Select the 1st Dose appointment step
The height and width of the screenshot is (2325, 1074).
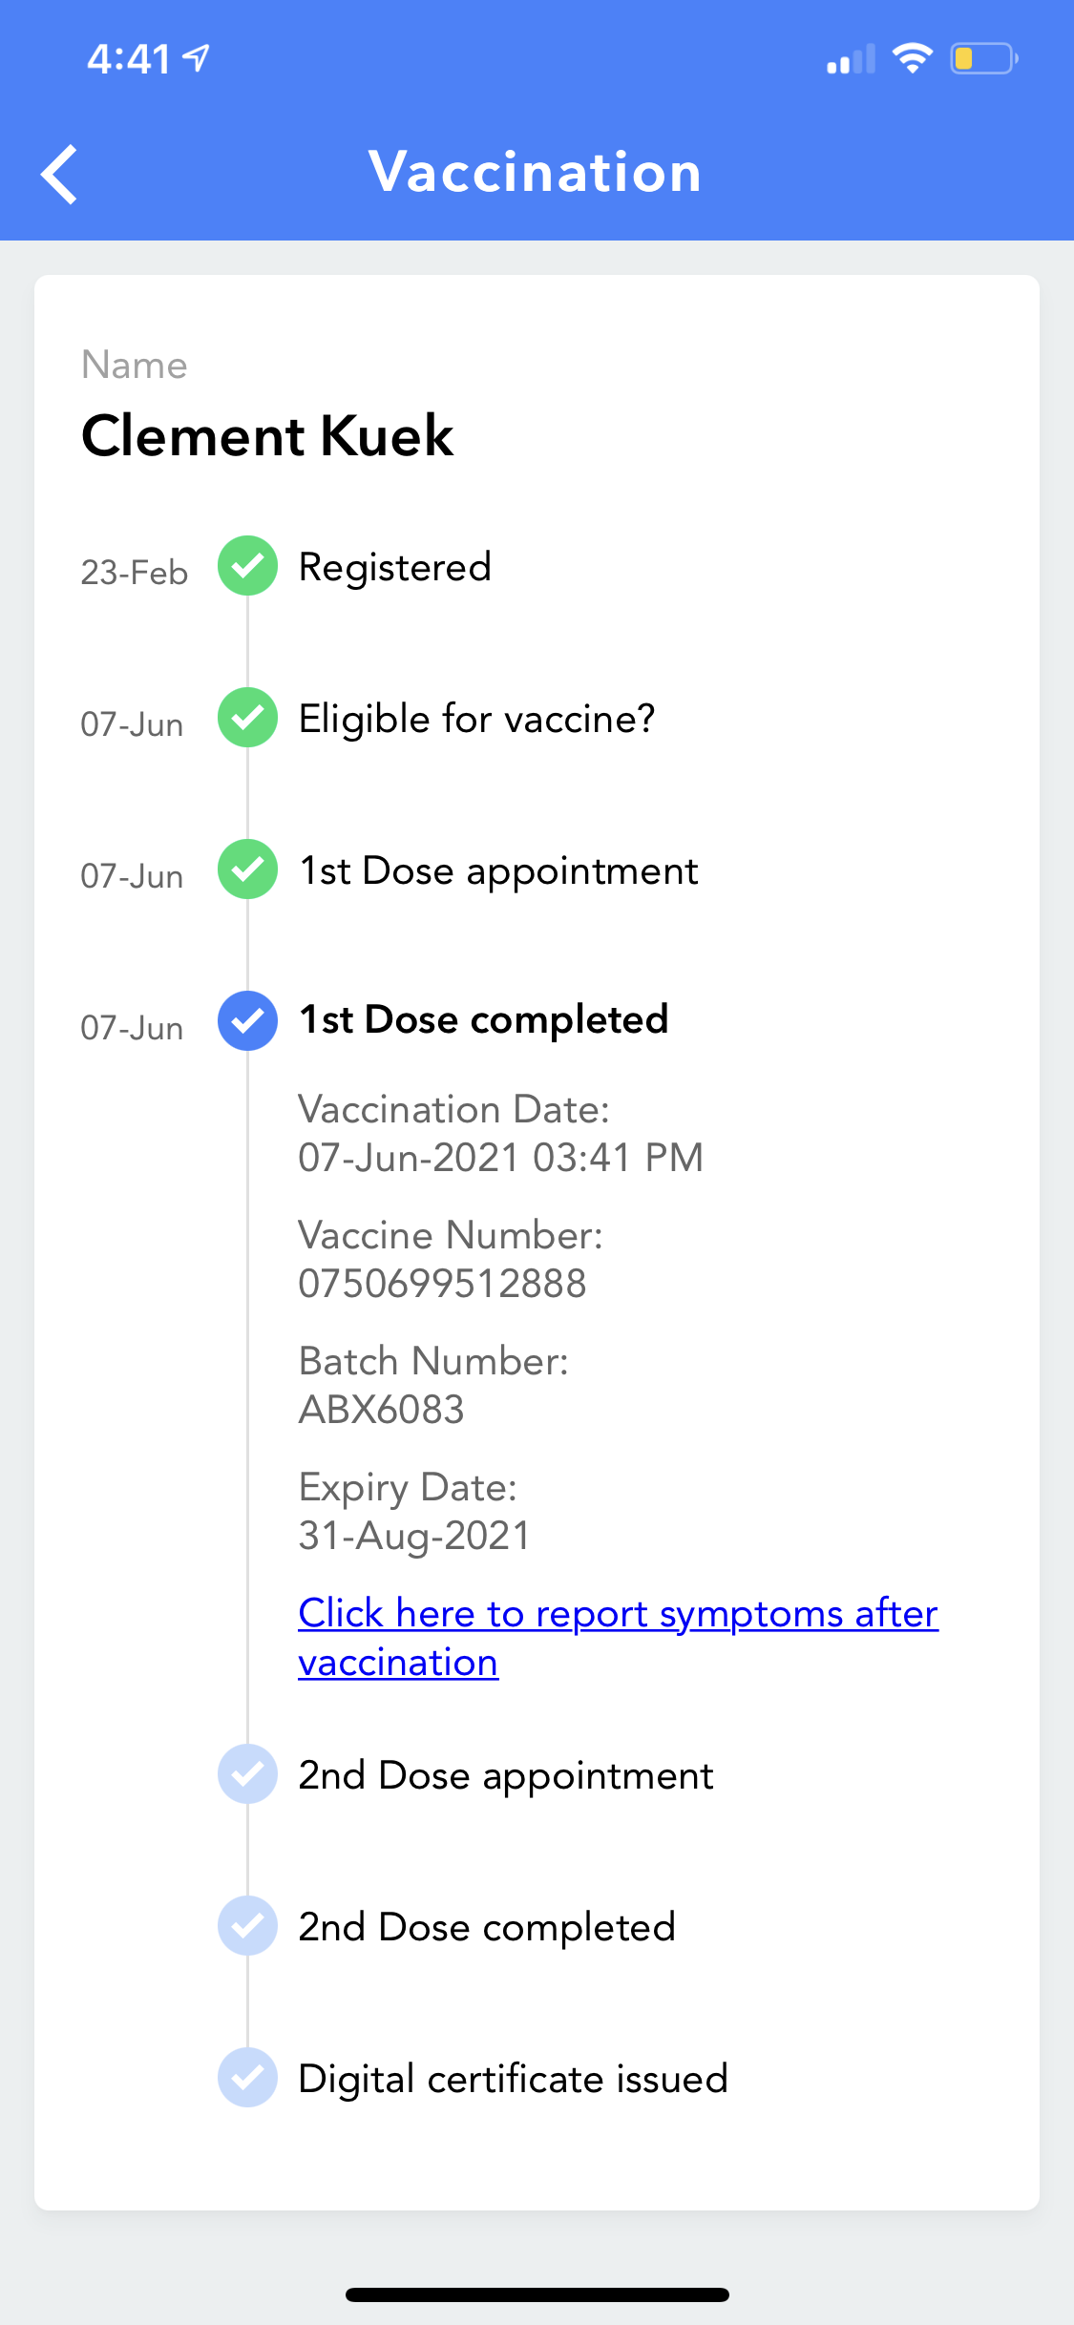tap(498, 870)
